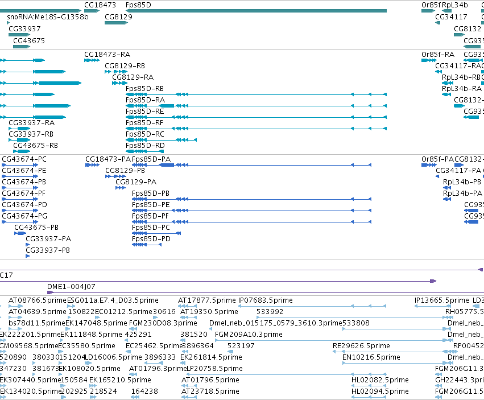
Task: Click the CG33937-RA transcript
Action: tap(19, 129)
